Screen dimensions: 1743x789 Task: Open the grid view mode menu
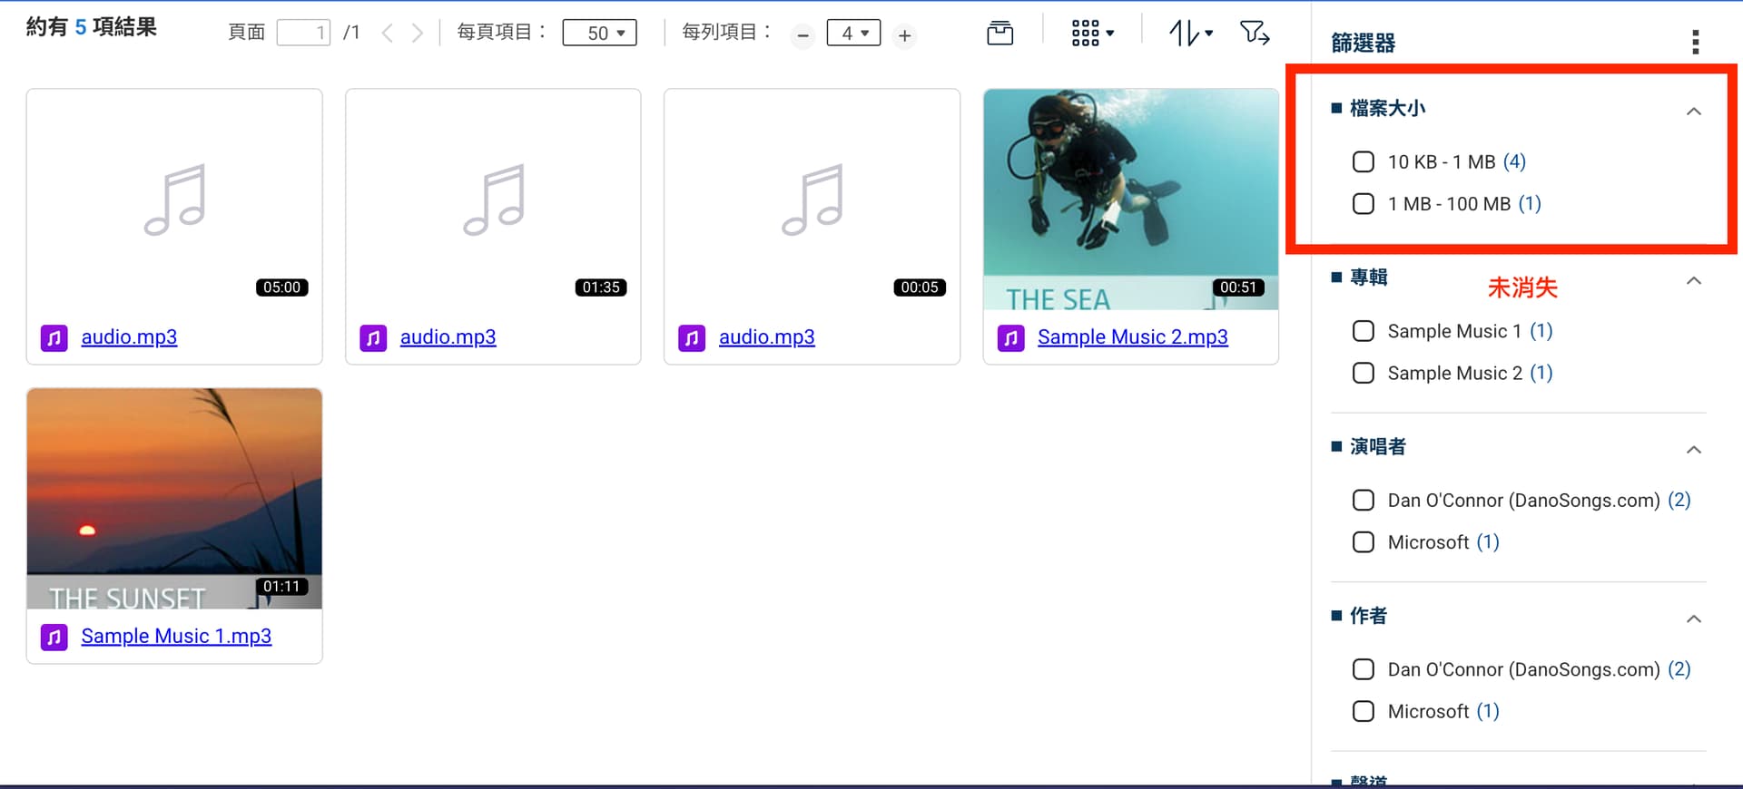[x=1092, y=34]
